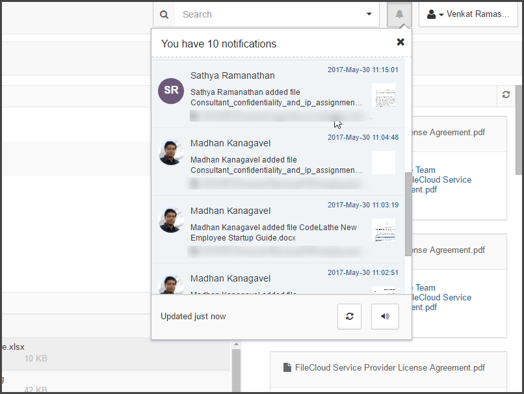Click the 2017-May-30 11:03:19 timestamp

(363, 205)
